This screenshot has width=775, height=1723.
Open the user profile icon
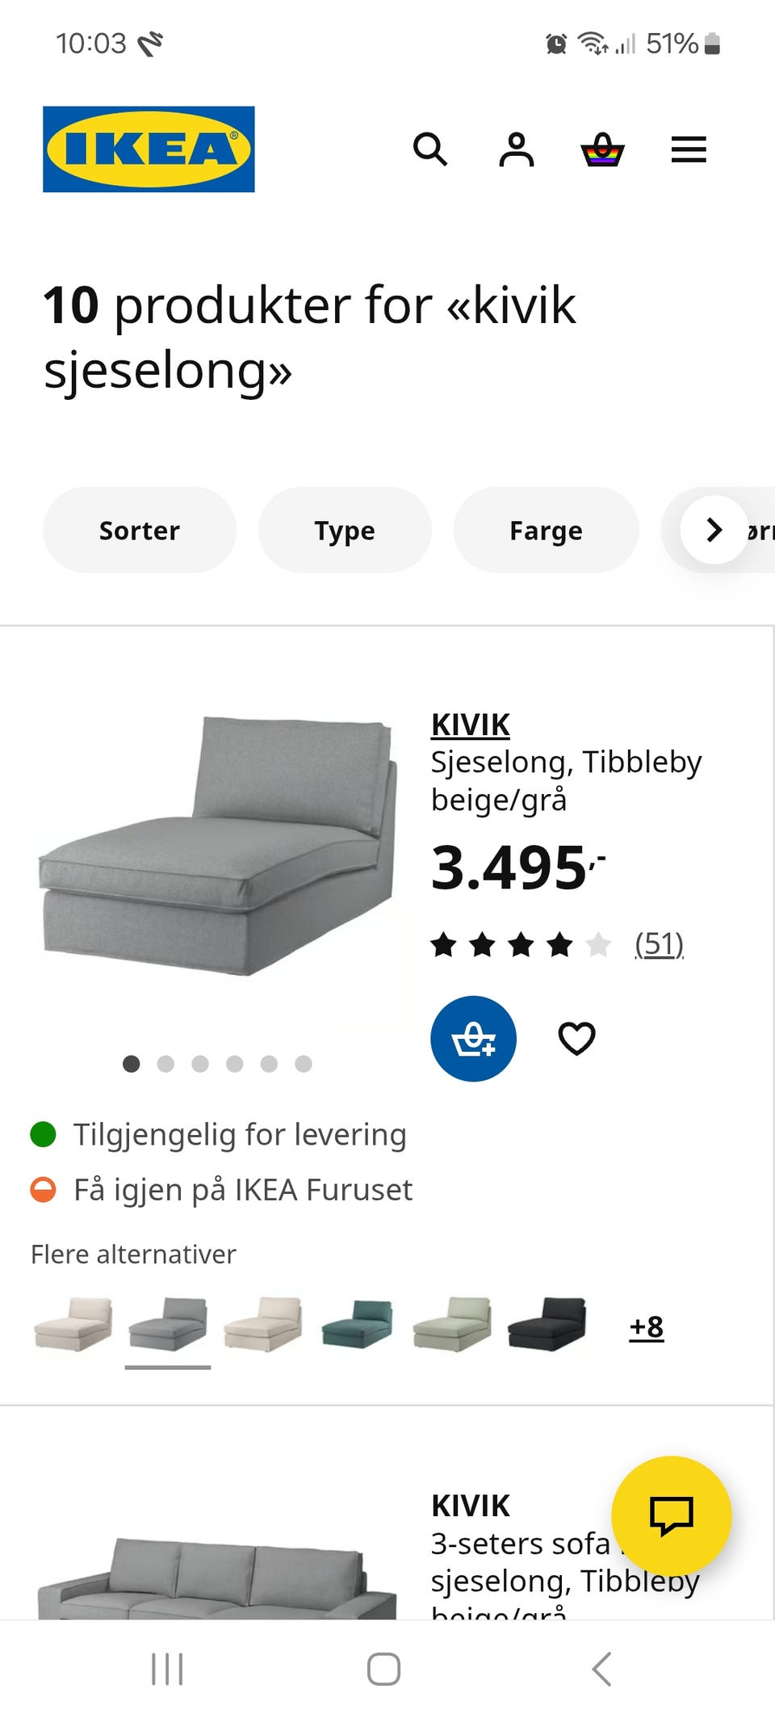[517, 149]
